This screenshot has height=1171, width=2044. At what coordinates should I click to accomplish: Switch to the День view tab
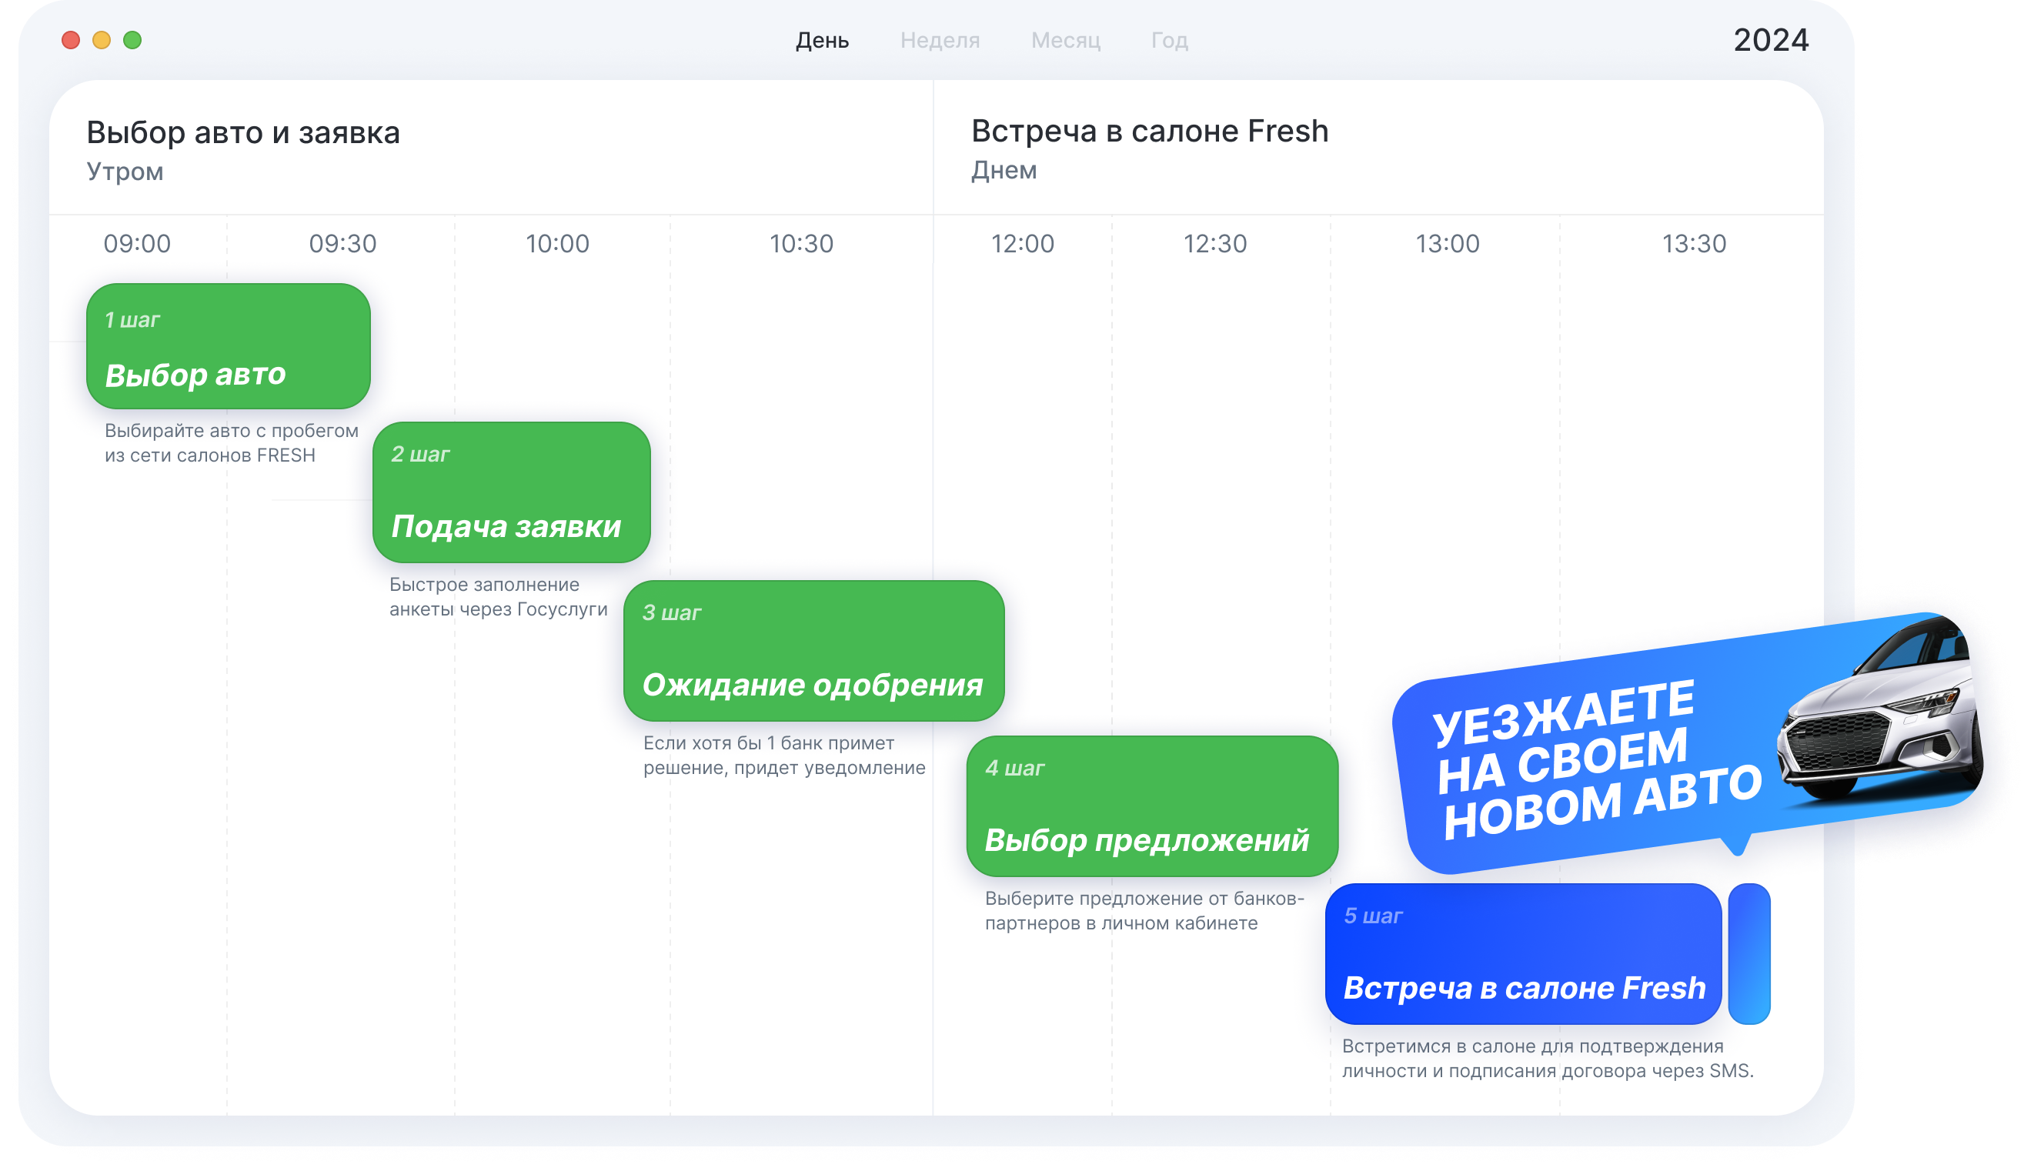822,40
